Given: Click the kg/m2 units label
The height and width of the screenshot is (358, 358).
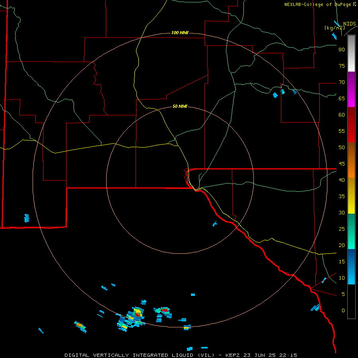Looking at the screenshot, I should (335, 28).
